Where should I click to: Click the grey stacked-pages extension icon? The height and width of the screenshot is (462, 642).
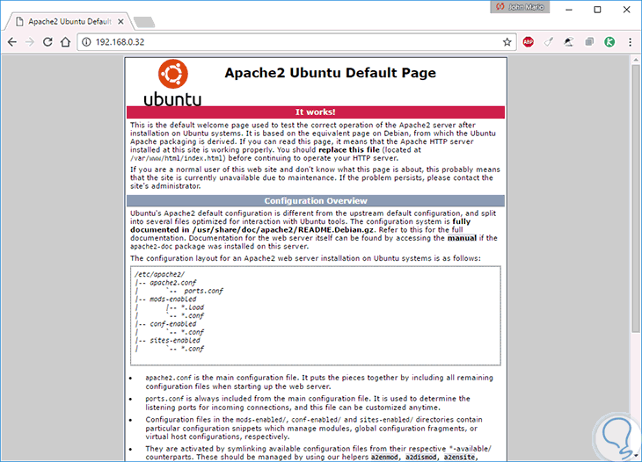coord(589,41)
